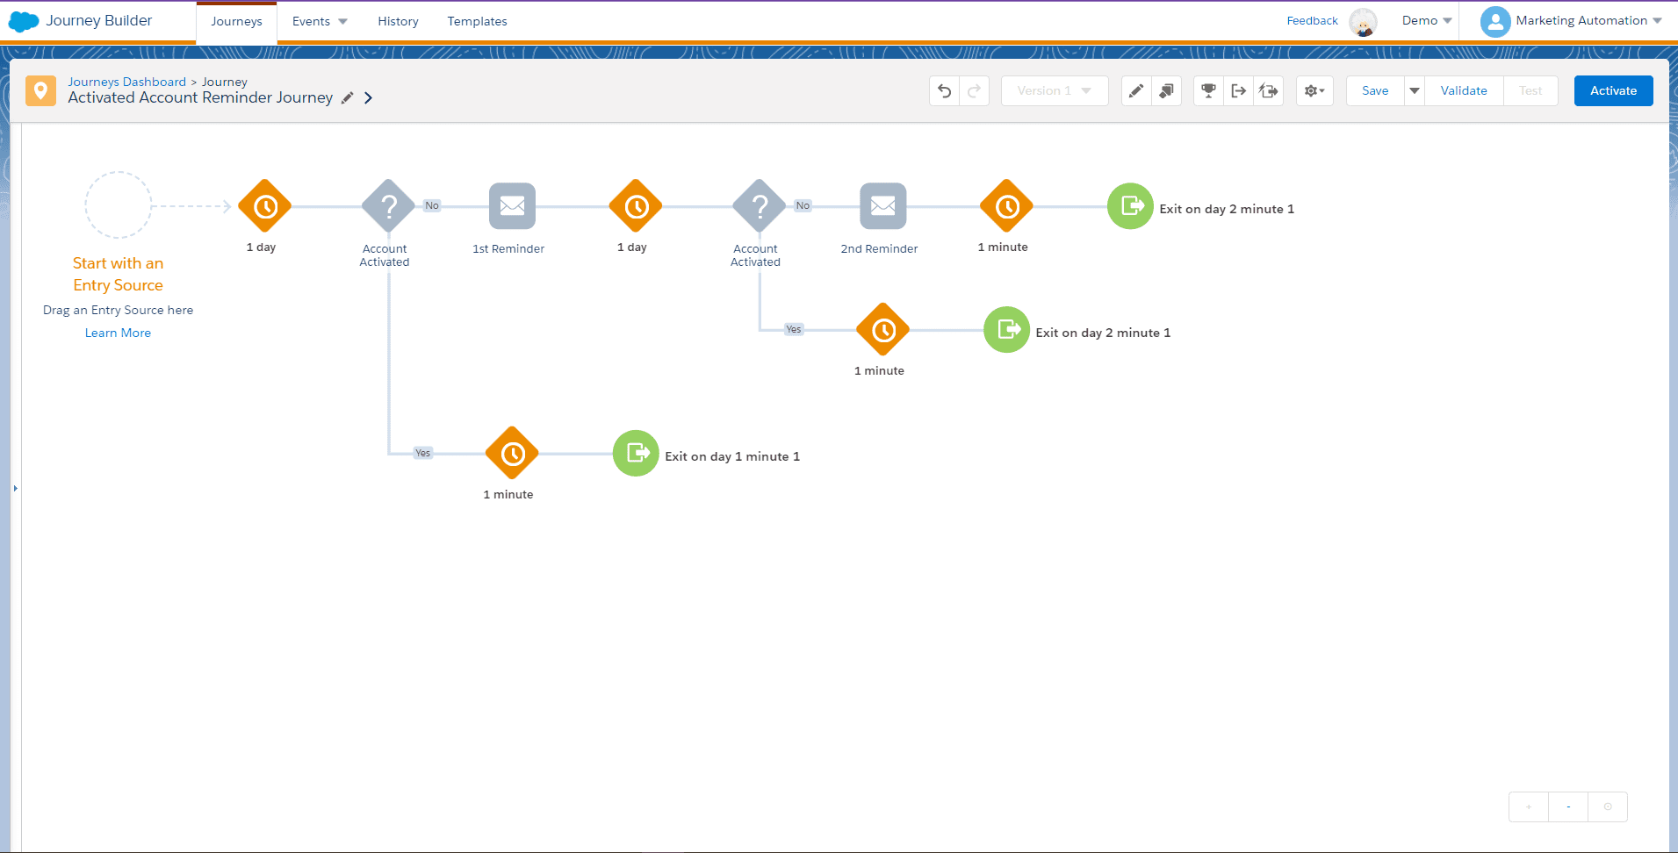Expand the Save options dropdown arrow
Image resolution: width=1678 pixels, height=853 pixels.
1415,91
